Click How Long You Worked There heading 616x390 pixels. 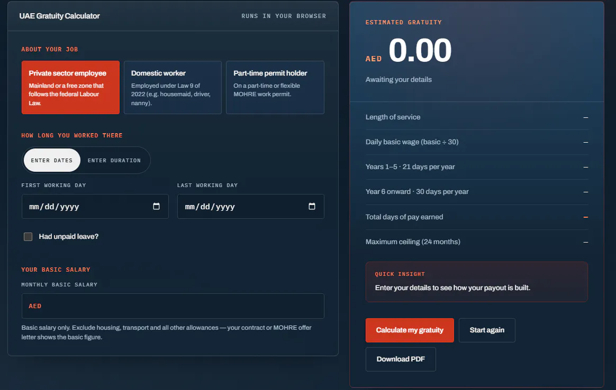(72, 135)
